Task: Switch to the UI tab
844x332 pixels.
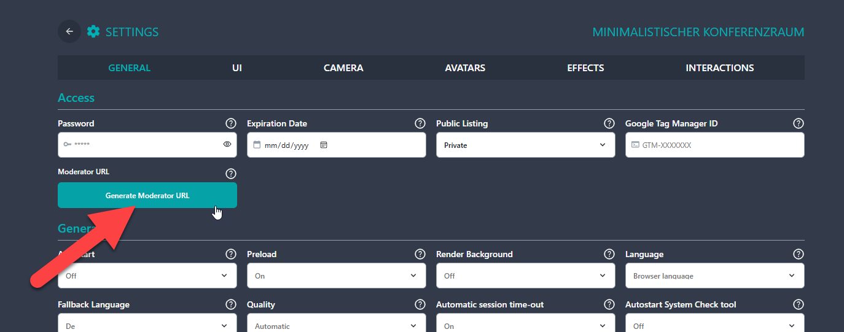Action: pyautogui.click(x=237, y=68)
